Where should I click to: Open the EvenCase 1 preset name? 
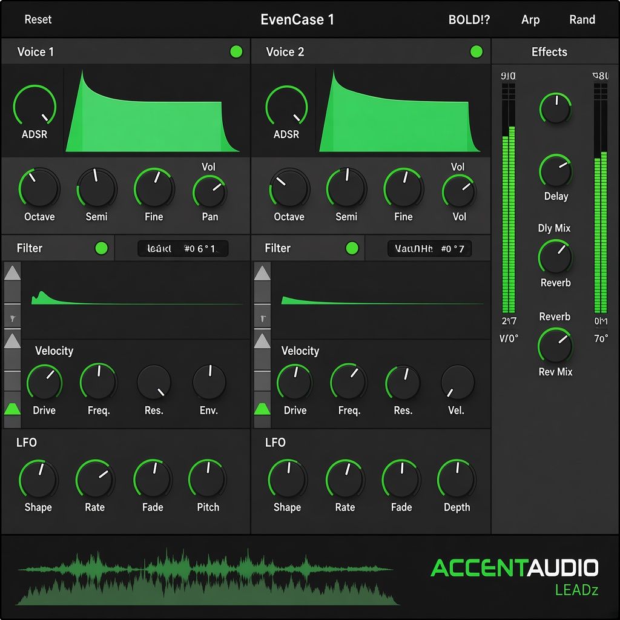pos(297,19)
